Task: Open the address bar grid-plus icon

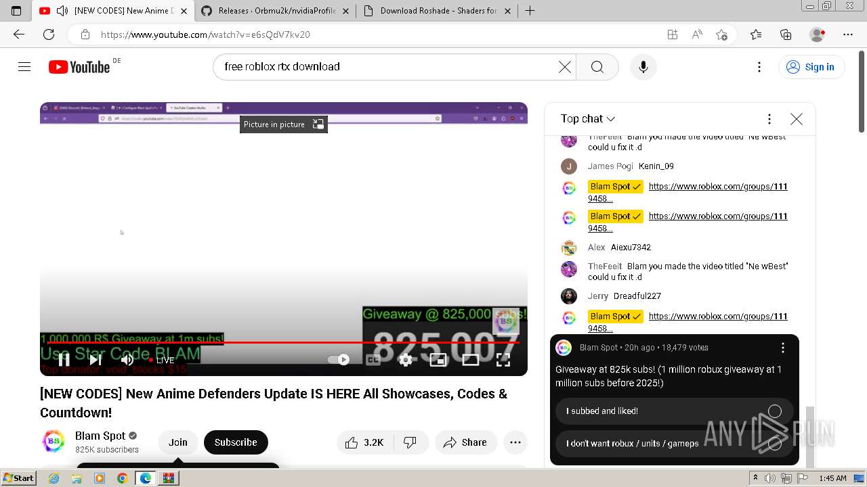Action: 672,34
